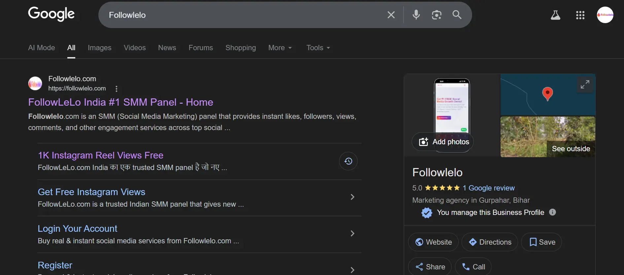624x275 pixels.
Task: Open search by image camera icon
Action: 436,15
